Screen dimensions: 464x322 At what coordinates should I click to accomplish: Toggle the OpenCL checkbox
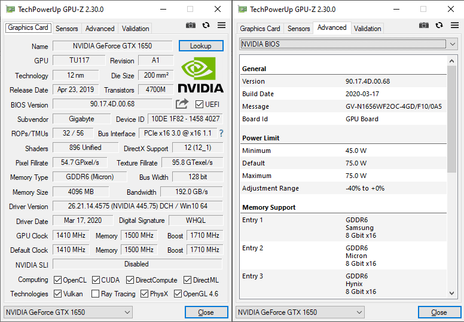click(x=58, y=280)
